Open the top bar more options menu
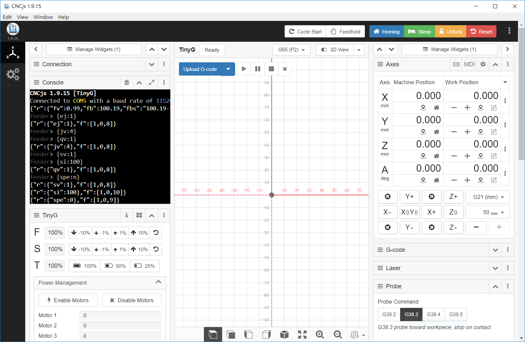The height and width of the screenshot is (342, 525). 509,31
